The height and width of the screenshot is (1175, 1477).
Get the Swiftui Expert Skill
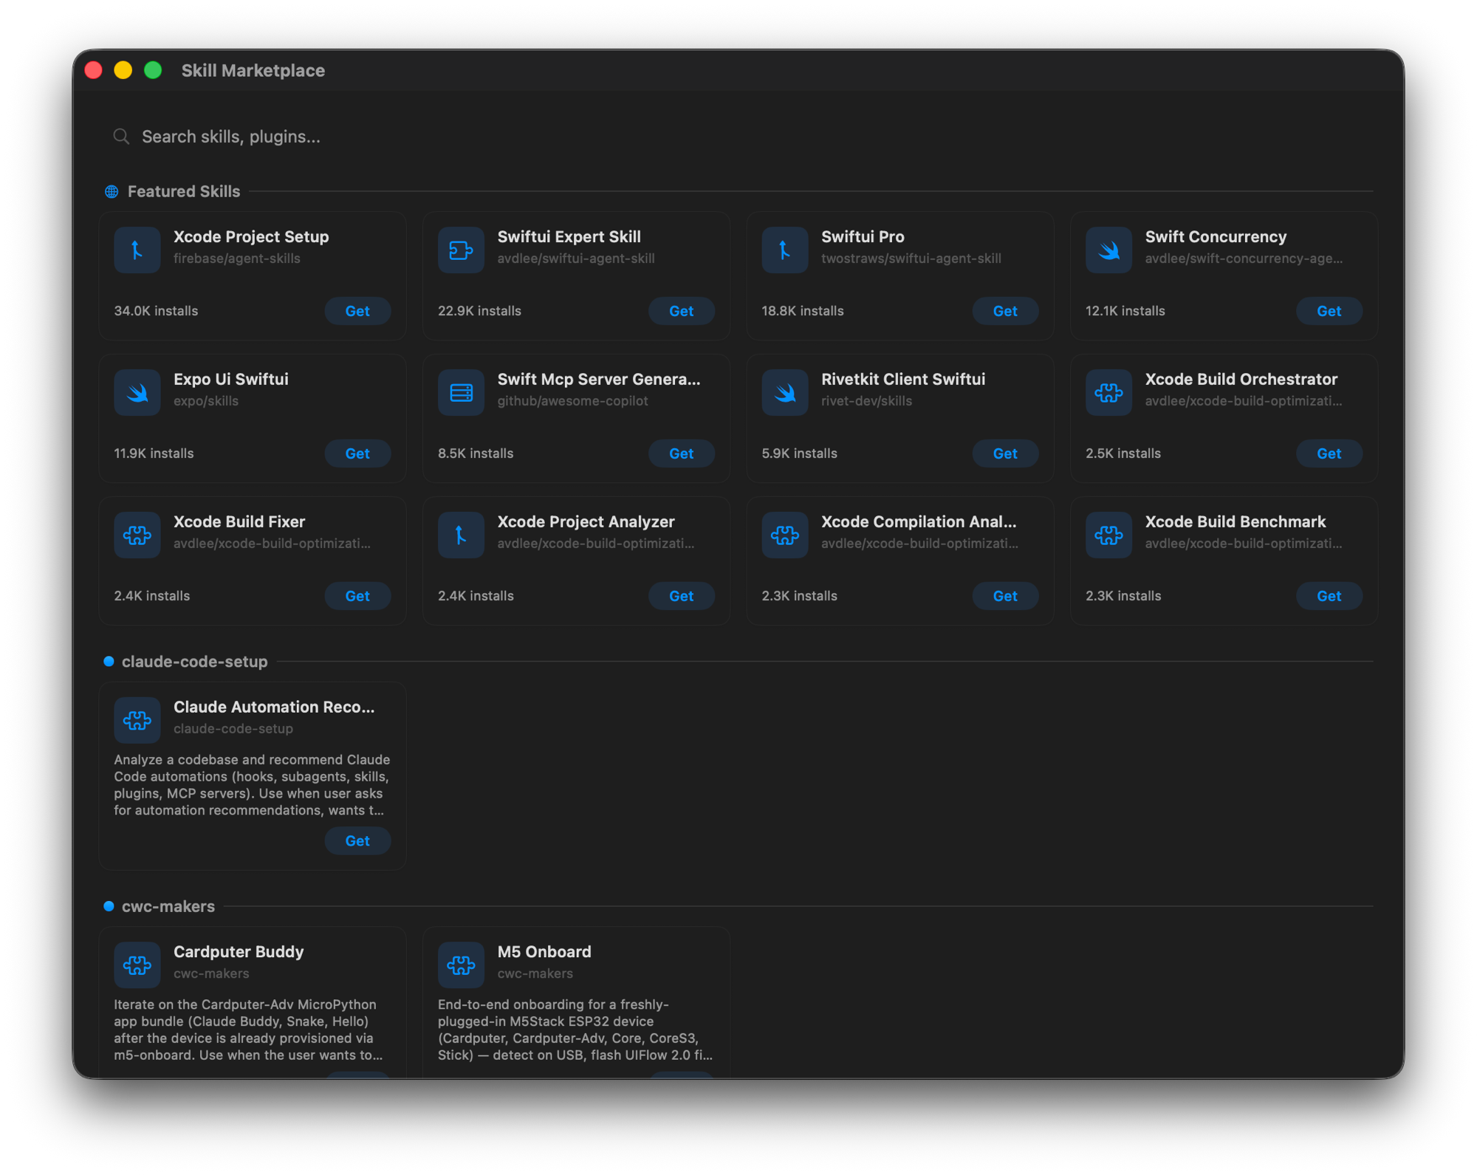[x=681, y=311]
